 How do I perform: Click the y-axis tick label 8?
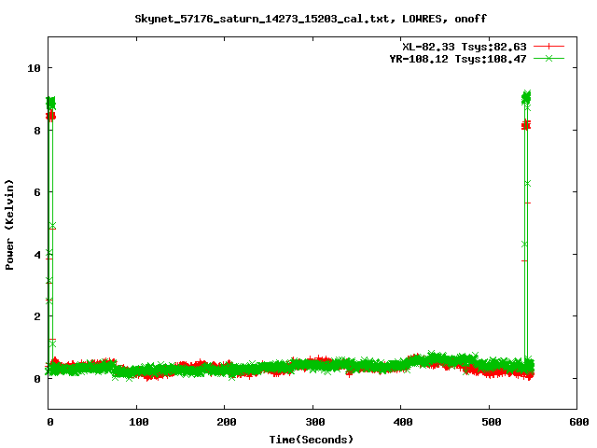[37, 131]
